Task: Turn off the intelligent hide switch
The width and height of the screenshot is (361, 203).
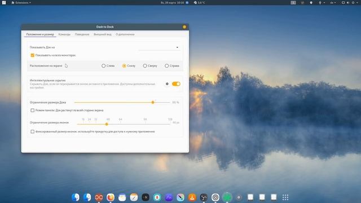Action: tap(176, 84)
